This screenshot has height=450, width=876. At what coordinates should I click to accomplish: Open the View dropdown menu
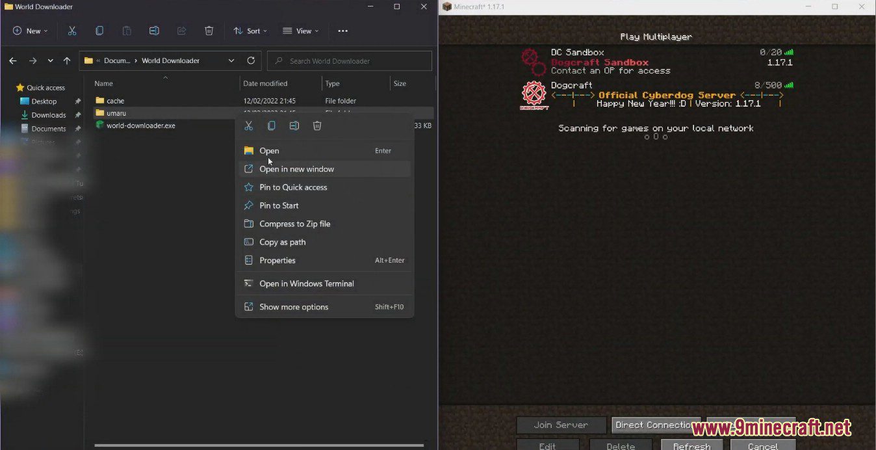300,31
